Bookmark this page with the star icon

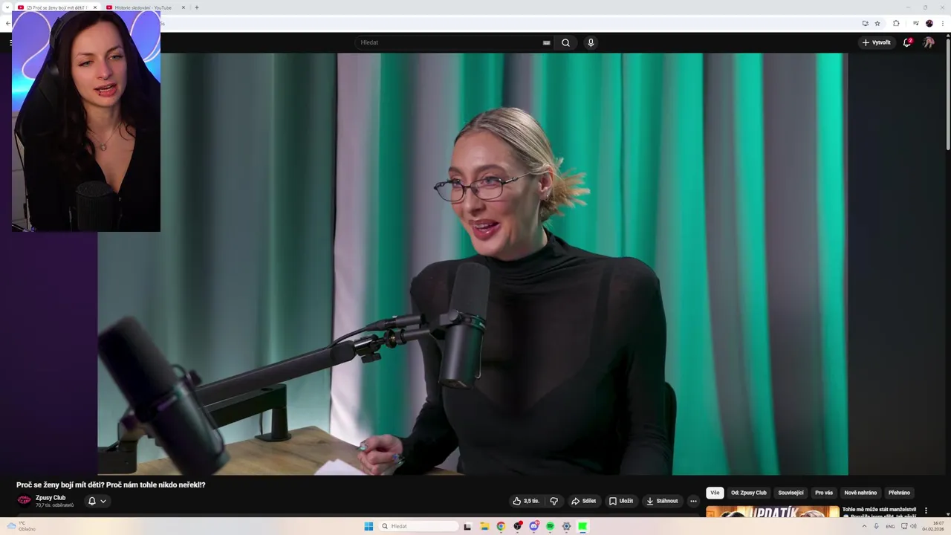click(x=877, y=23)
